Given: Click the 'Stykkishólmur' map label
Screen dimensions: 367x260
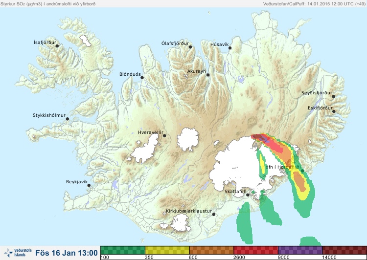Looking at the screenshot, I should pos(49,115).
